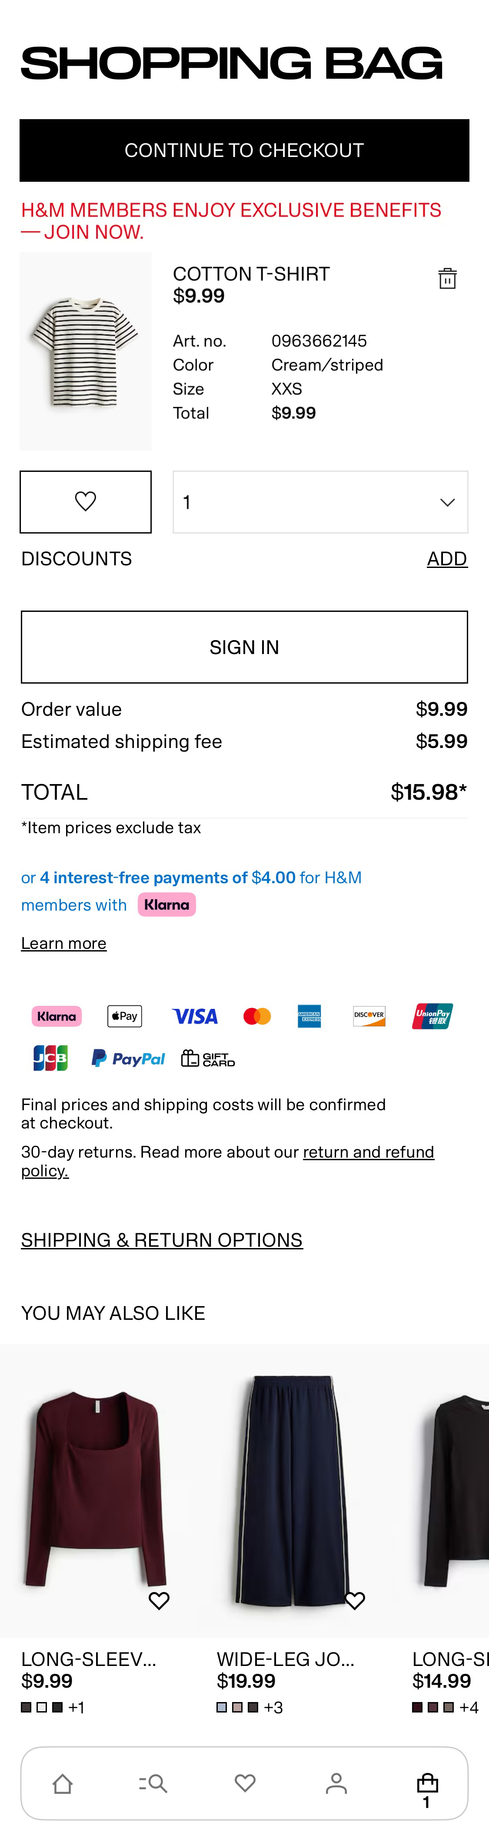Tap the Klarna payment badge icon
The image size is (489, 1826).
point(57,1016)
